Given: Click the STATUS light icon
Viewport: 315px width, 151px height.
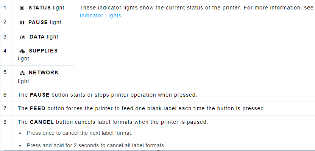Looking at the screenshot, I should pos(22,8).
